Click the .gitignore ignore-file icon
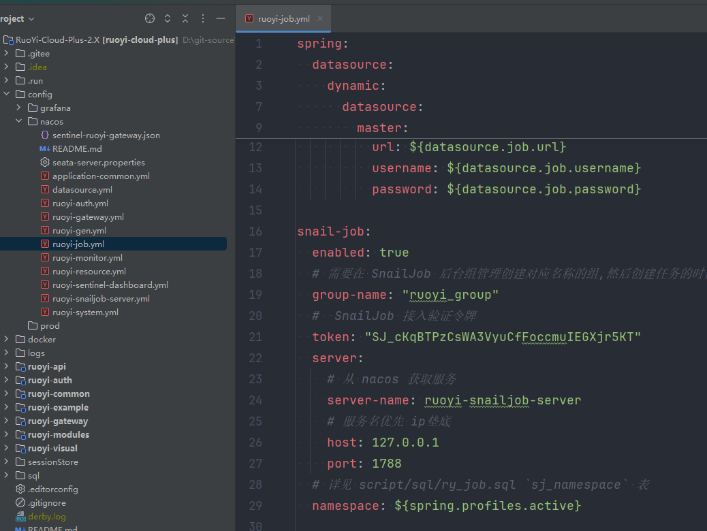This screenshot has height=531, width=707. point(20,502)
